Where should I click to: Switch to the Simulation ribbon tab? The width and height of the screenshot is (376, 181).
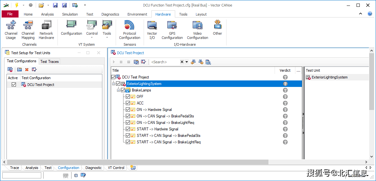pos(70,14)
